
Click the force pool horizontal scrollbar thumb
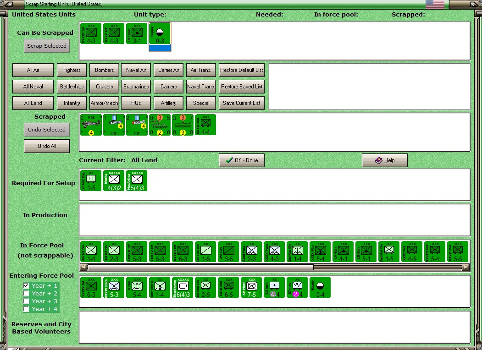coord(200,267)
